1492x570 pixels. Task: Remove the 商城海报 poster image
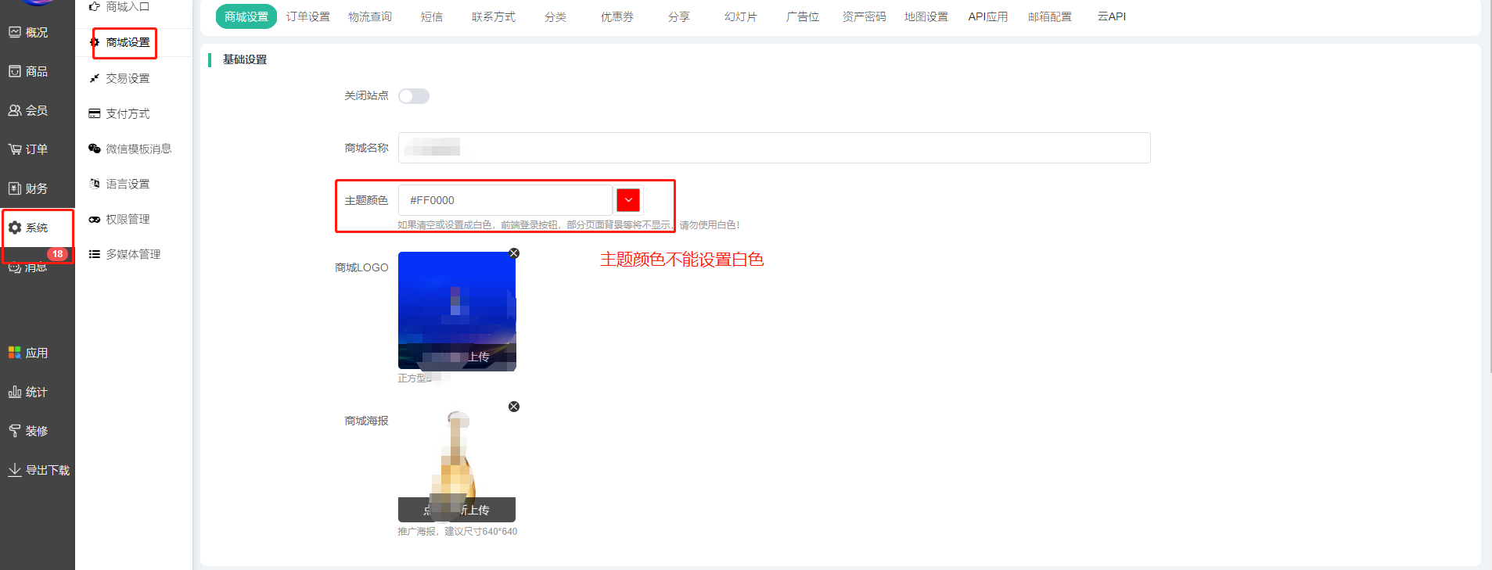coord(514,407)
